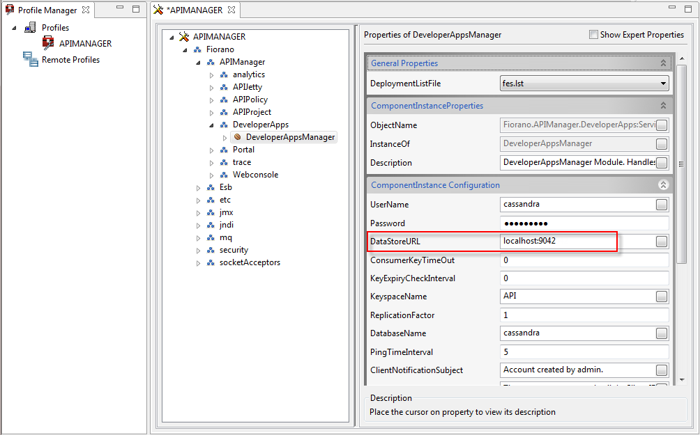700x435 pixels.
Task: Enable Show Expert Properties checkbox
Action: 593,35
